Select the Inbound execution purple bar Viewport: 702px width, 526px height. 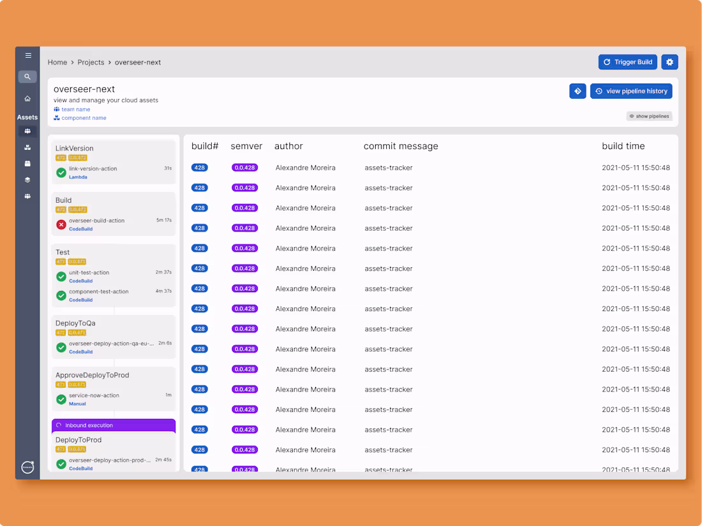[114, 425]
